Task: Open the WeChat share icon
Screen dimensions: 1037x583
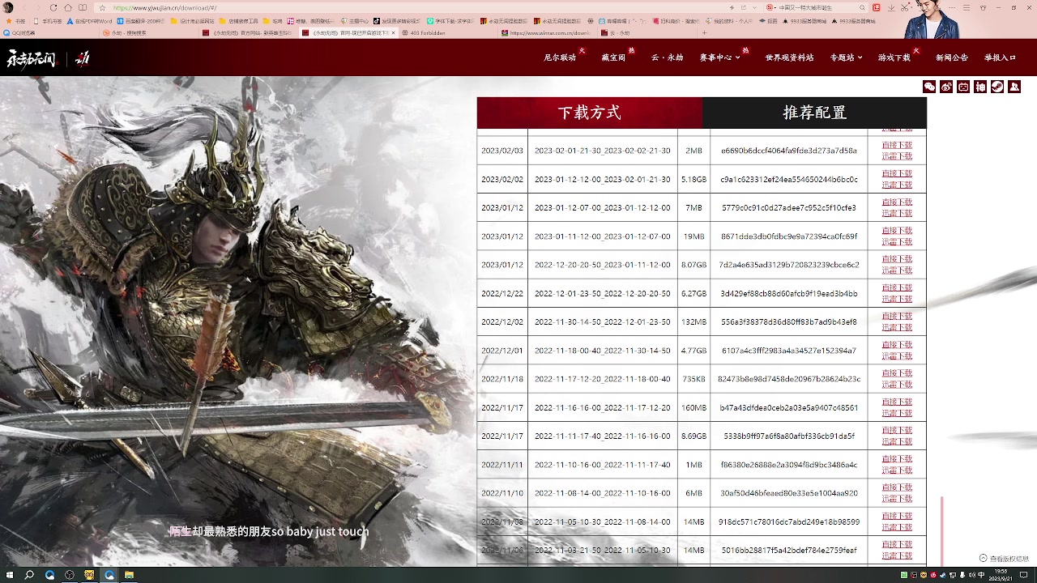Action: point(929,87)
